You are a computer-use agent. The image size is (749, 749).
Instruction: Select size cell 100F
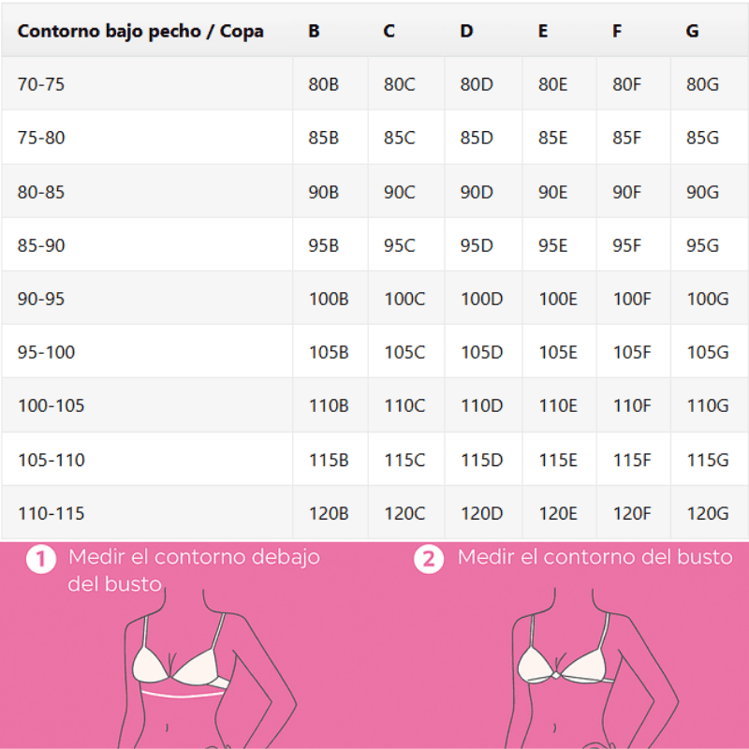pyautogui.click(x=631, y=299)
